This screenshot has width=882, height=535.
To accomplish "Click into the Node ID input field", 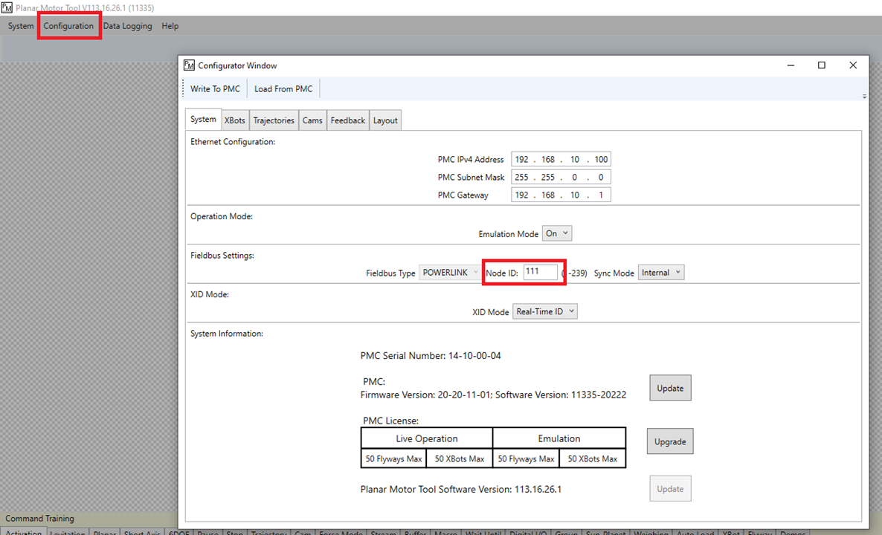I will [x=541, y=273].
